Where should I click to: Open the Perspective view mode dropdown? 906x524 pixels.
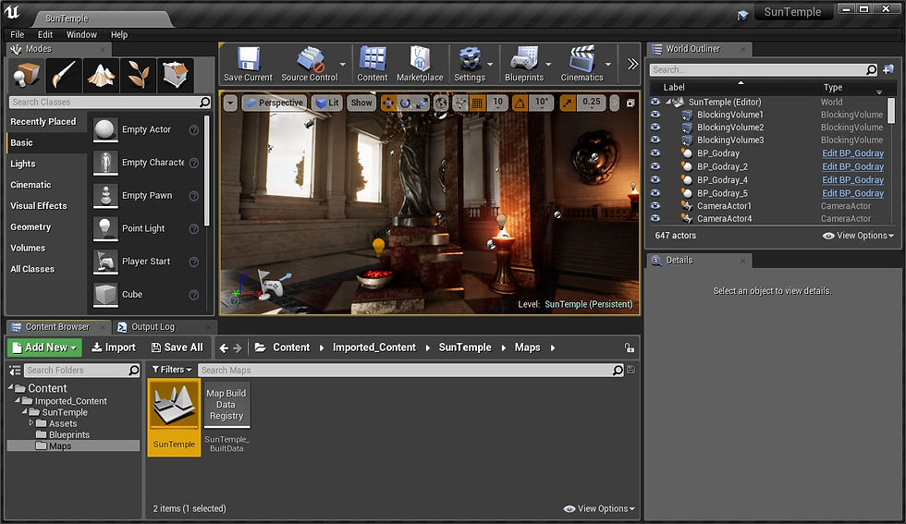(x=275, y=103)
